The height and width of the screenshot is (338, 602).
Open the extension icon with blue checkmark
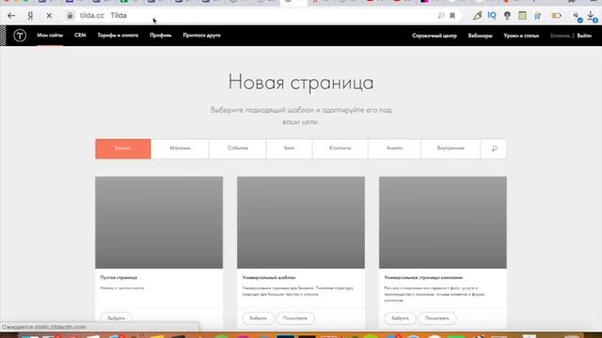click(x=577, y=17)
